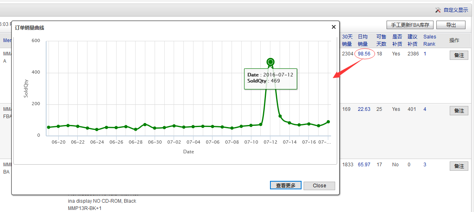Click the last data point on chart
This screenshot has width=474, height=212.
pyautogui.click(x=328, y=122)
